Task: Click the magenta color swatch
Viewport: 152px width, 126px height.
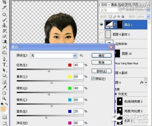Action: tap(70, 123)
